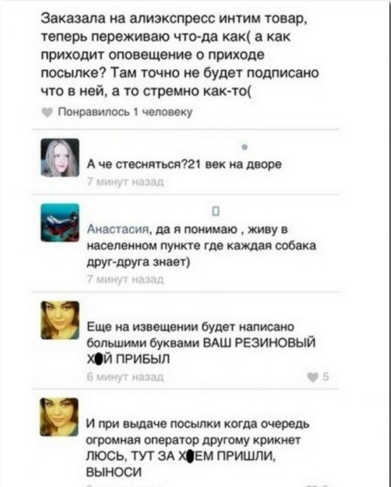Click mobile device icon above Анастасия reply
The height and width of the screenshot is (487, 391).
[x=216, y=211]
